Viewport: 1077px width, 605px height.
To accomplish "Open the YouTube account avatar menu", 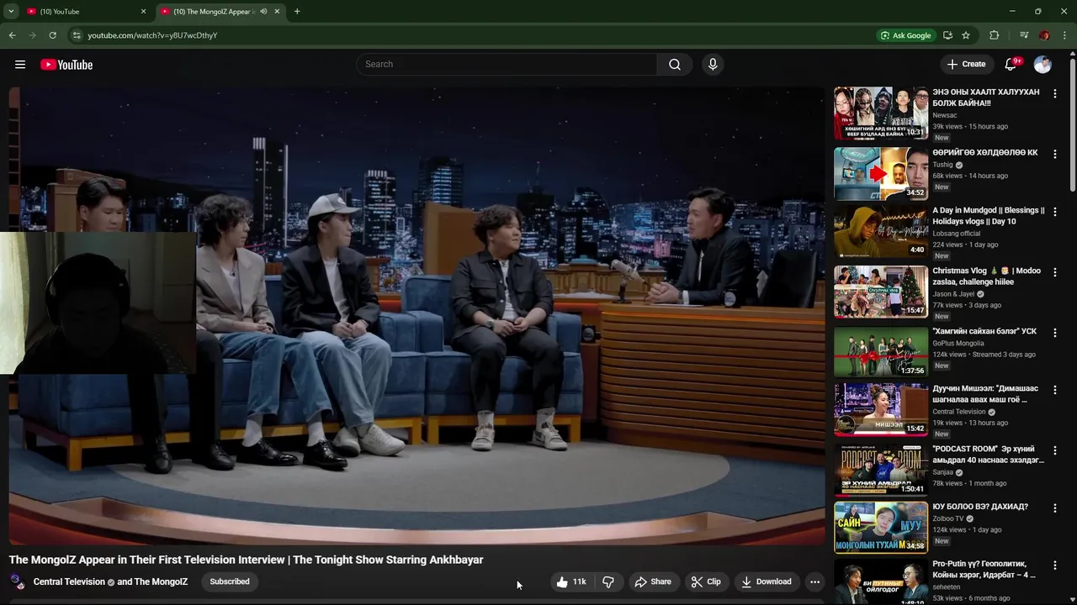I will pos(1043,65).
